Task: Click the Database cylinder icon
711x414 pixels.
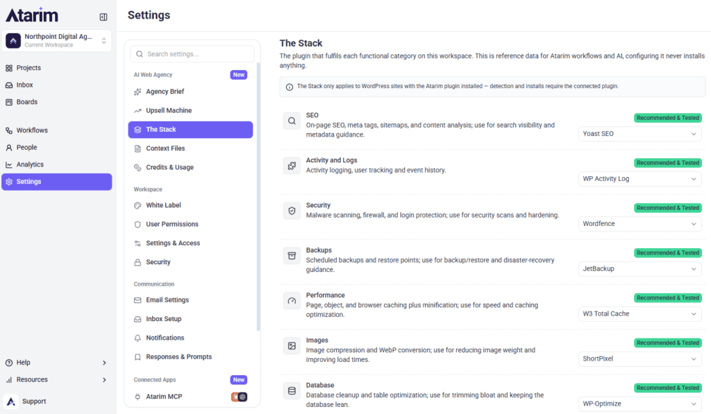Action: click(292, 390)
